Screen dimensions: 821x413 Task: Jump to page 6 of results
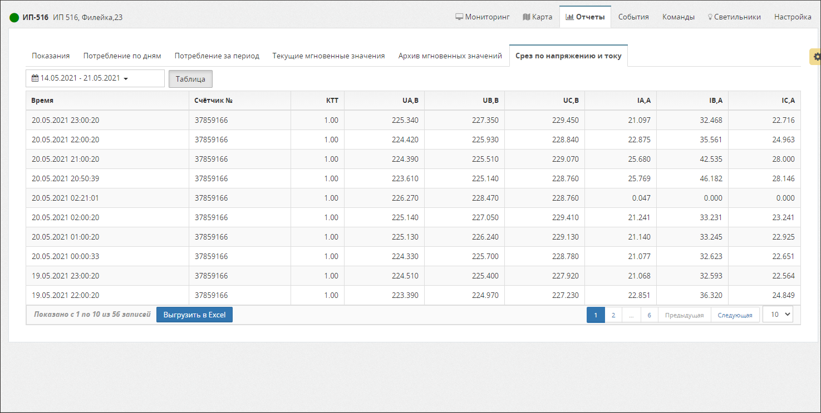coord(649,315)
